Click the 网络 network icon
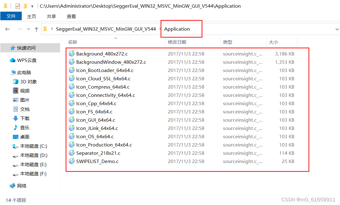 [x=13, y=186]
